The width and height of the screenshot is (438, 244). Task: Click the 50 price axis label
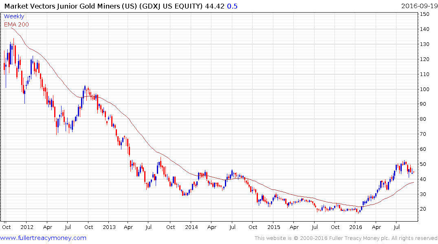pyautogui.click(x=423, y=164)
